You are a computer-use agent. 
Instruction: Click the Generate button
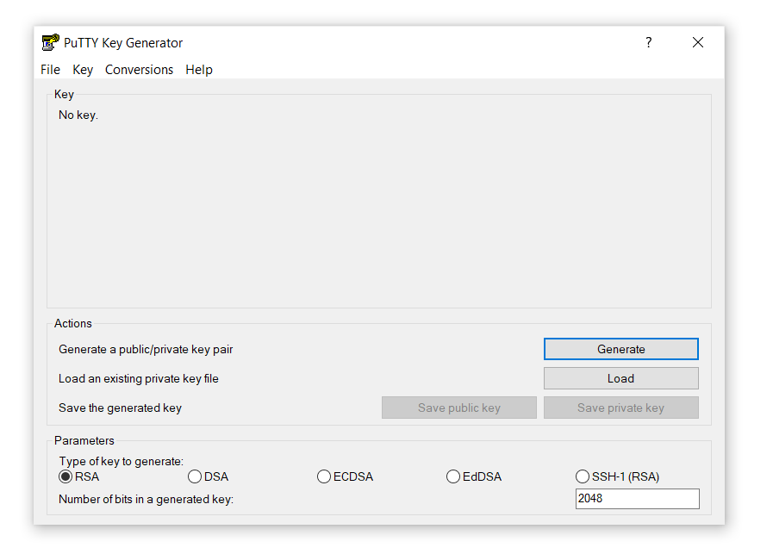(621, 349)
